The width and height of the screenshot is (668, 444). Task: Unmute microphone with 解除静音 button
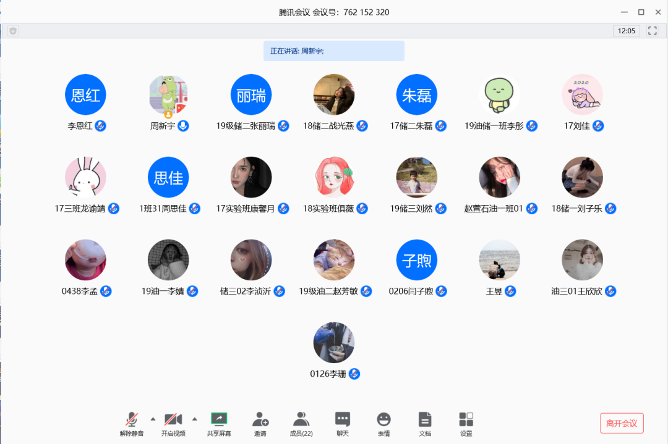(132, 420)
